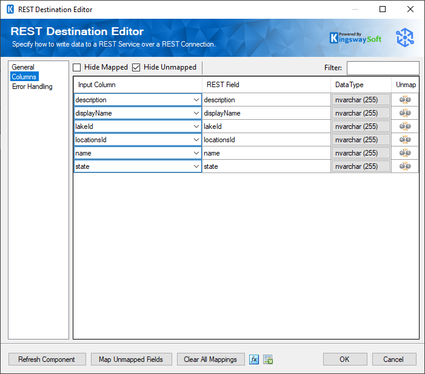This screenshot has width=425, height=374.
Task: Dismiss dialog with Cancel button
Action: pos(394,359)
